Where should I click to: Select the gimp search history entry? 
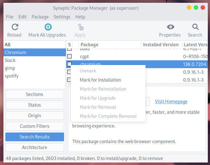(x=10, y=68)
